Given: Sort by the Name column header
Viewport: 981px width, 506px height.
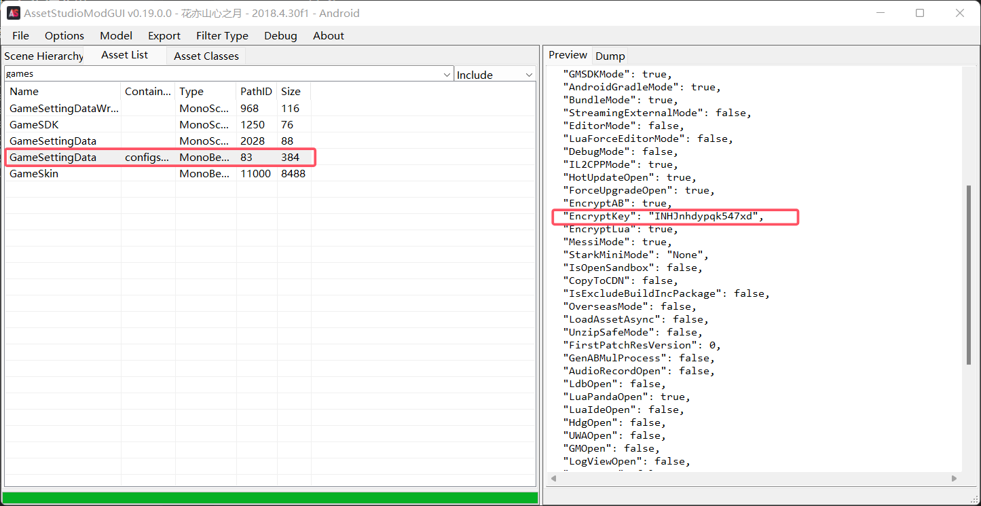Looking at the screenshot, I should click(x=63, y=92).
